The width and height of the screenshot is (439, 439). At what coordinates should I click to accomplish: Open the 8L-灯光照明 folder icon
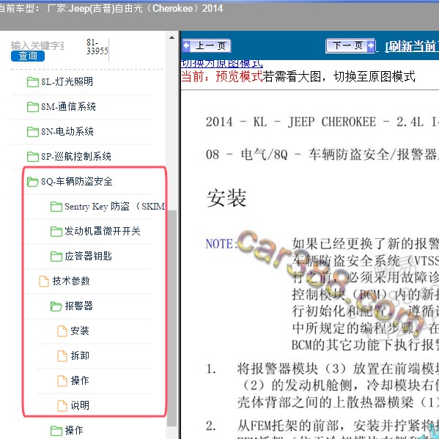(33, 82)
